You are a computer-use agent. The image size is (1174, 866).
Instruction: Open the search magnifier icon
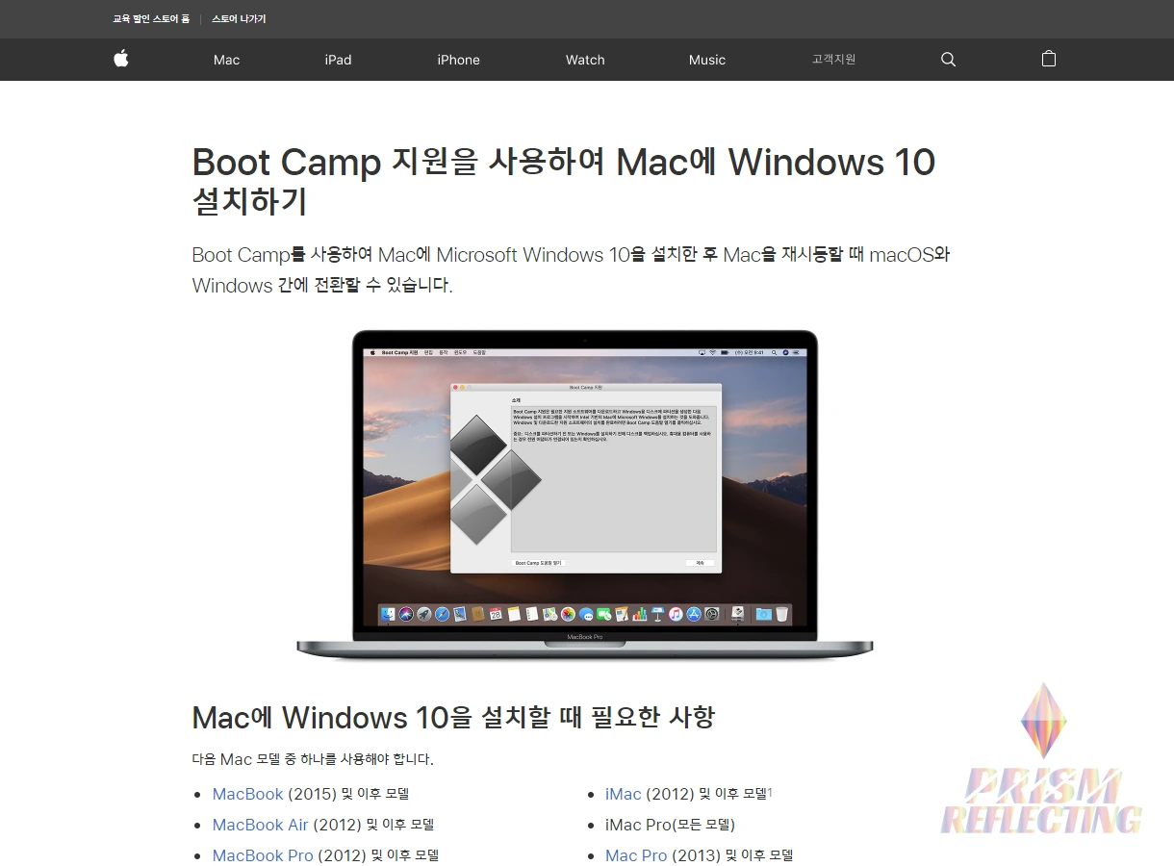tap(948, 60)
